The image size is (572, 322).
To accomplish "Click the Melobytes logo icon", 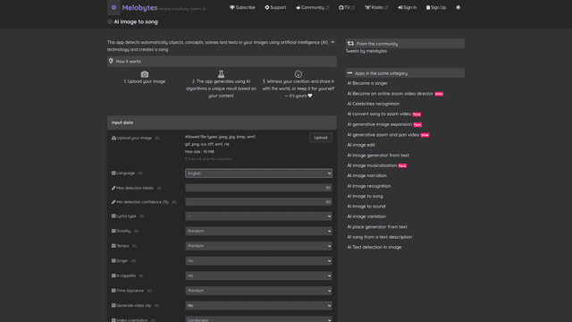I will [x=114, y=7].
